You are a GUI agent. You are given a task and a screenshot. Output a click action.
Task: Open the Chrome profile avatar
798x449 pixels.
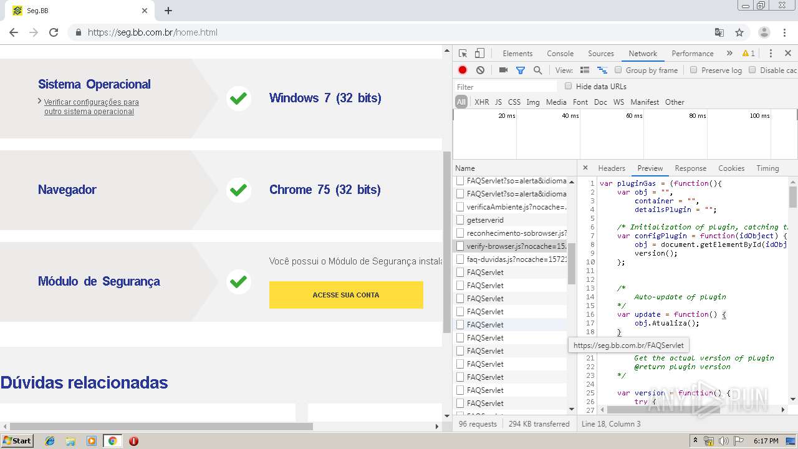click(x=764, y=32)
